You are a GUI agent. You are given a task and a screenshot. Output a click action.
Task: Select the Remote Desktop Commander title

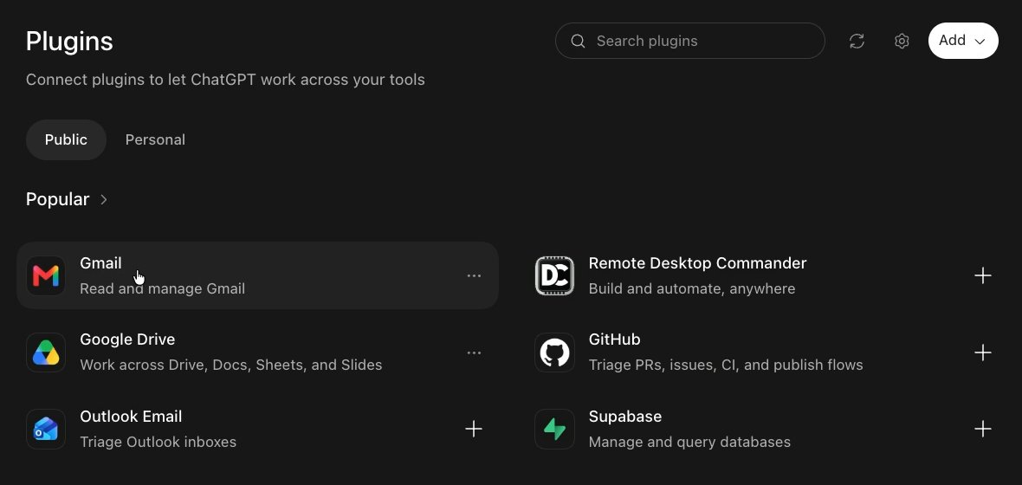click(697, 263)
